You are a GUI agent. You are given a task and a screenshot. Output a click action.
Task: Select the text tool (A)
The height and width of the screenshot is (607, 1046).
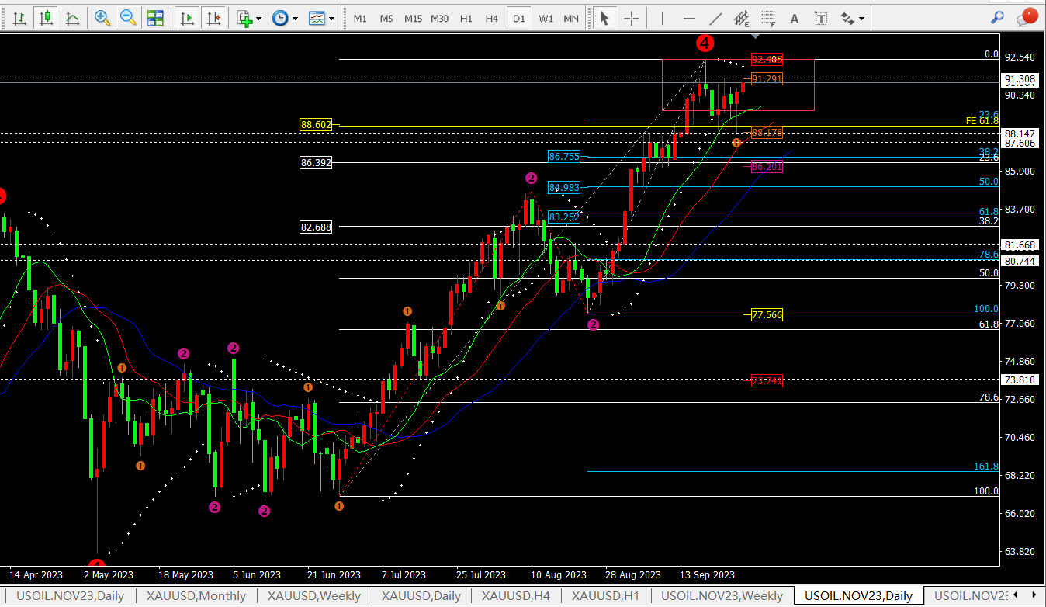794,18
